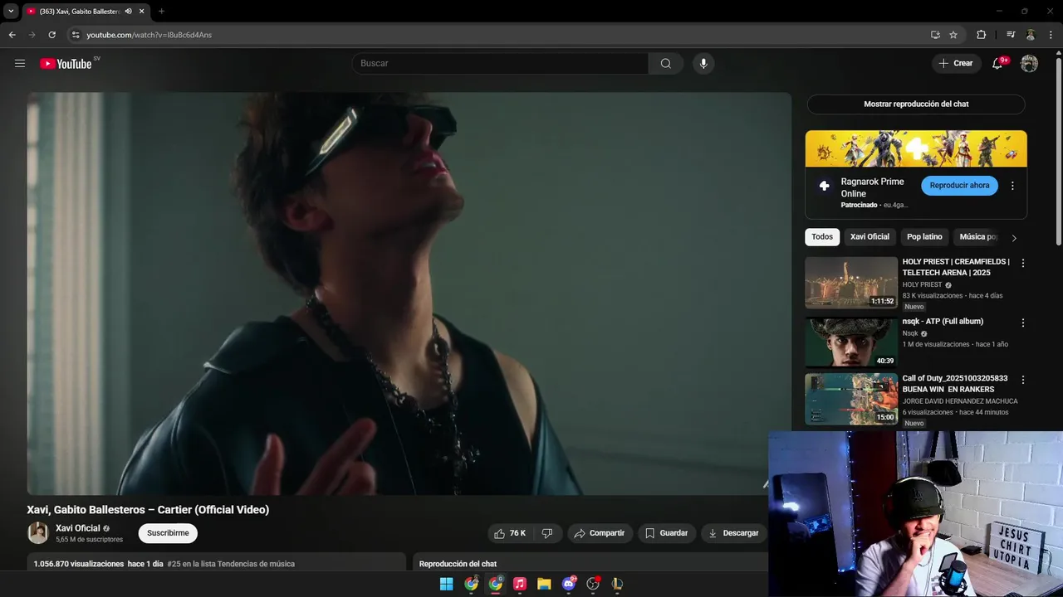Dislike the video with thumbs down
Screen dimensions: 1063x597
pyautogui.click(x=547, y=533)
